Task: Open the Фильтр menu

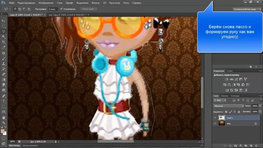Action: [96, 3]
